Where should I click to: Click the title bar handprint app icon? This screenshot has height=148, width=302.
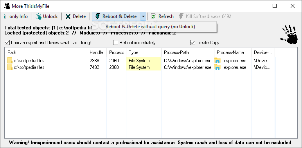tap(7, 6)
